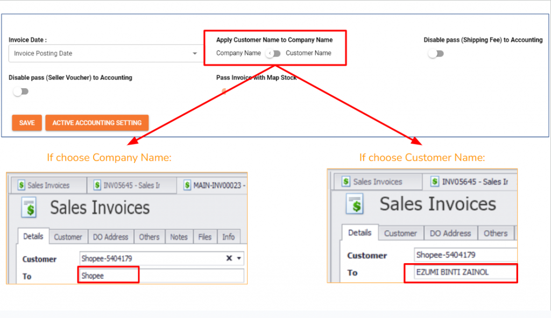This screenshot has width=551, height=318.
Task: Open Notes tab
Action: coord(179,237)
